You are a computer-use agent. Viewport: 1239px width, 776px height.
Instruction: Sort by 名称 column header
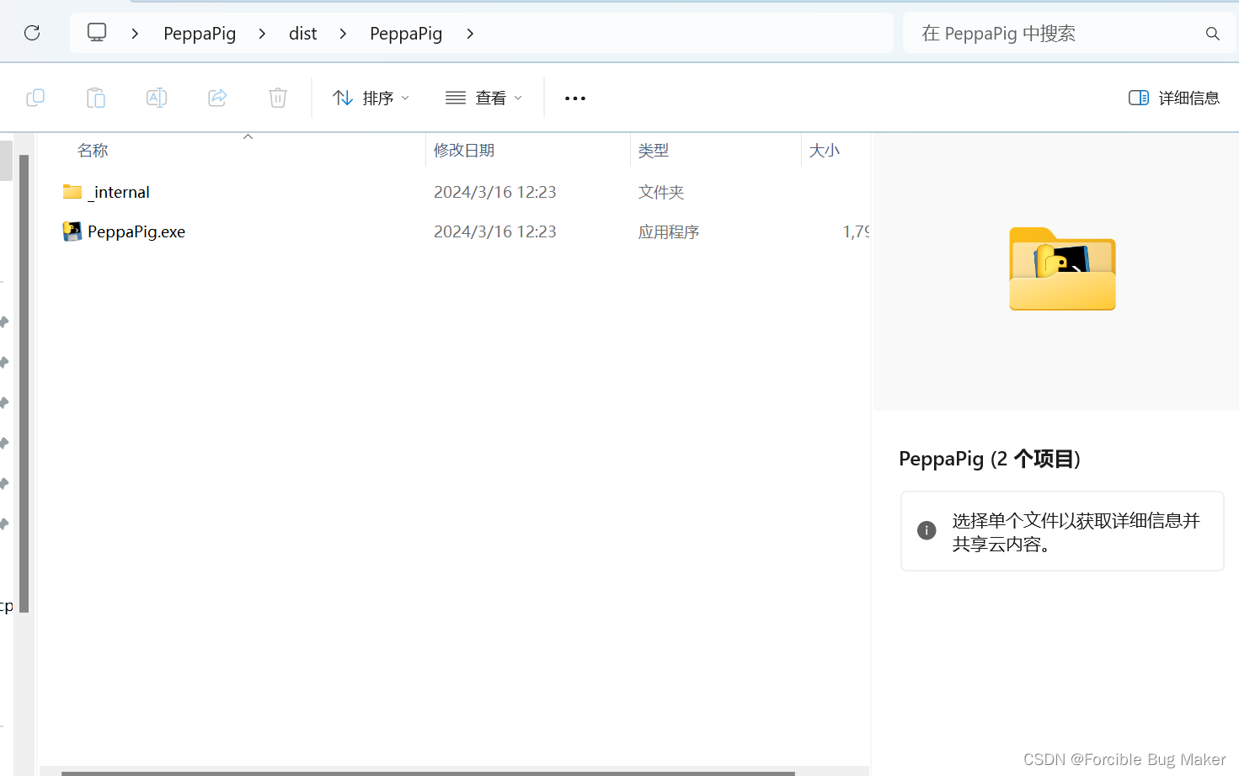93,151
